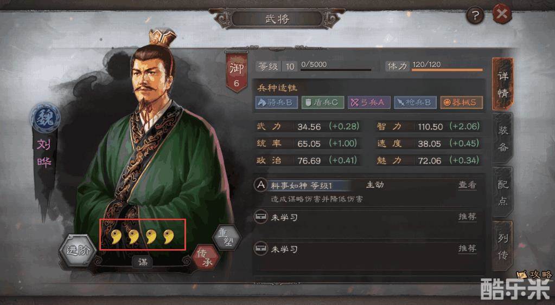This screenshot has height=305, width=555.
Task: Select the 魏 faction emblem
Action: coord(45,118)
